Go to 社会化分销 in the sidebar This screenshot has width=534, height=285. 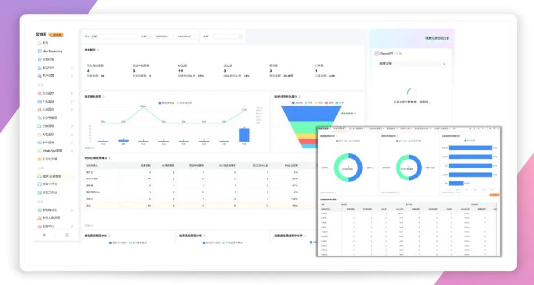(49, 159)
